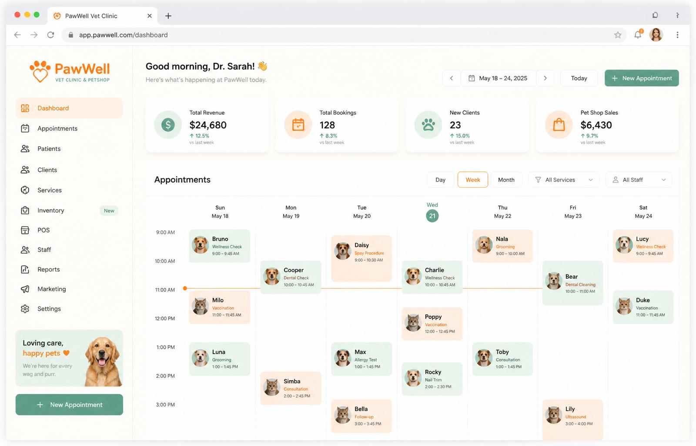Switch appointments view to Month
Screen dimensions: 696x446
point(506,180)
